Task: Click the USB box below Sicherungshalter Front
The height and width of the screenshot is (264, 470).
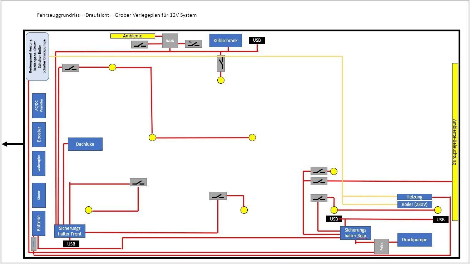Action: pyautogui.click(x=71, y=244)
